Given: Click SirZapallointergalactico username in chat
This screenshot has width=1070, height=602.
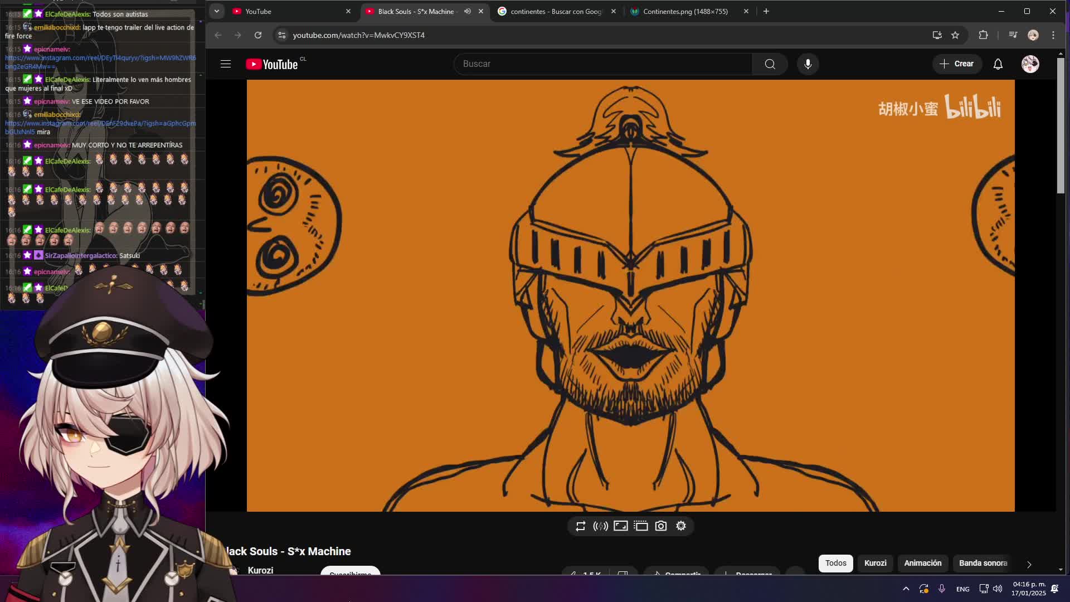Looking at the screenshot, I should point(81,256).
